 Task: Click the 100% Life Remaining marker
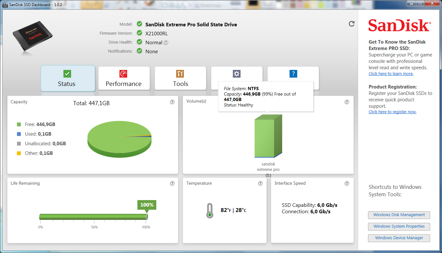pyautogui.click(x=147, y=205)
